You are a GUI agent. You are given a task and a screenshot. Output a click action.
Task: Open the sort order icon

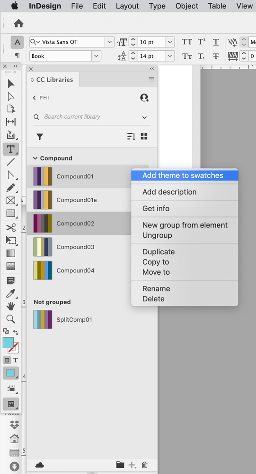coord(131,136)
